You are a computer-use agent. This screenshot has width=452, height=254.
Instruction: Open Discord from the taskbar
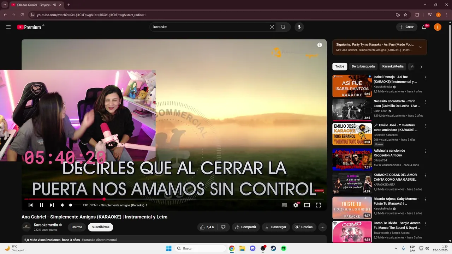(252, 248)
